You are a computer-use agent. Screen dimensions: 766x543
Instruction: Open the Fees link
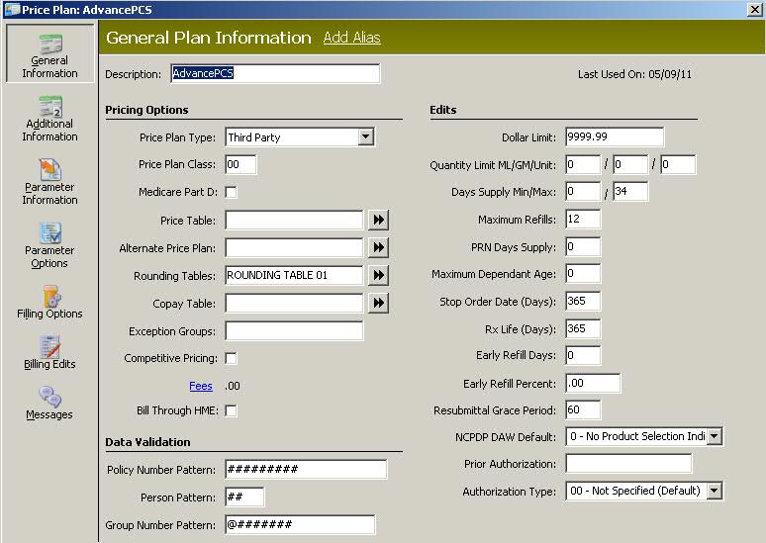pos(201,386)
